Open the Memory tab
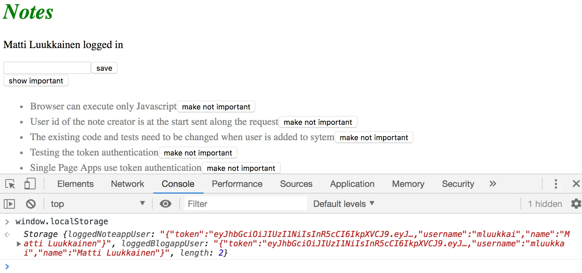The image size is (582, 273). [408, 184]
